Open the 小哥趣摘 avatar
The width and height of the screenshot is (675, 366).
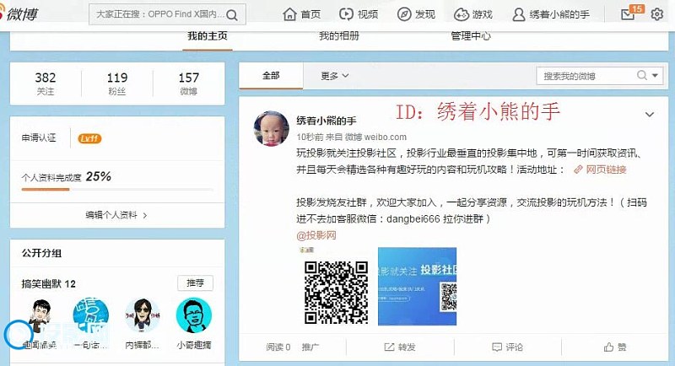tap(194, 316)
